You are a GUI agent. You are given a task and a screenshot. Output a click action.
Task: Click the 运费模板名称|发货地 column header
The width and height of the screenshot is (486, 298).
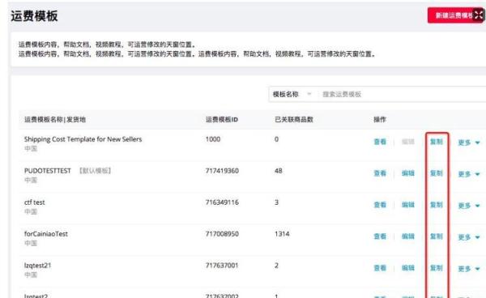coord(55,120)
